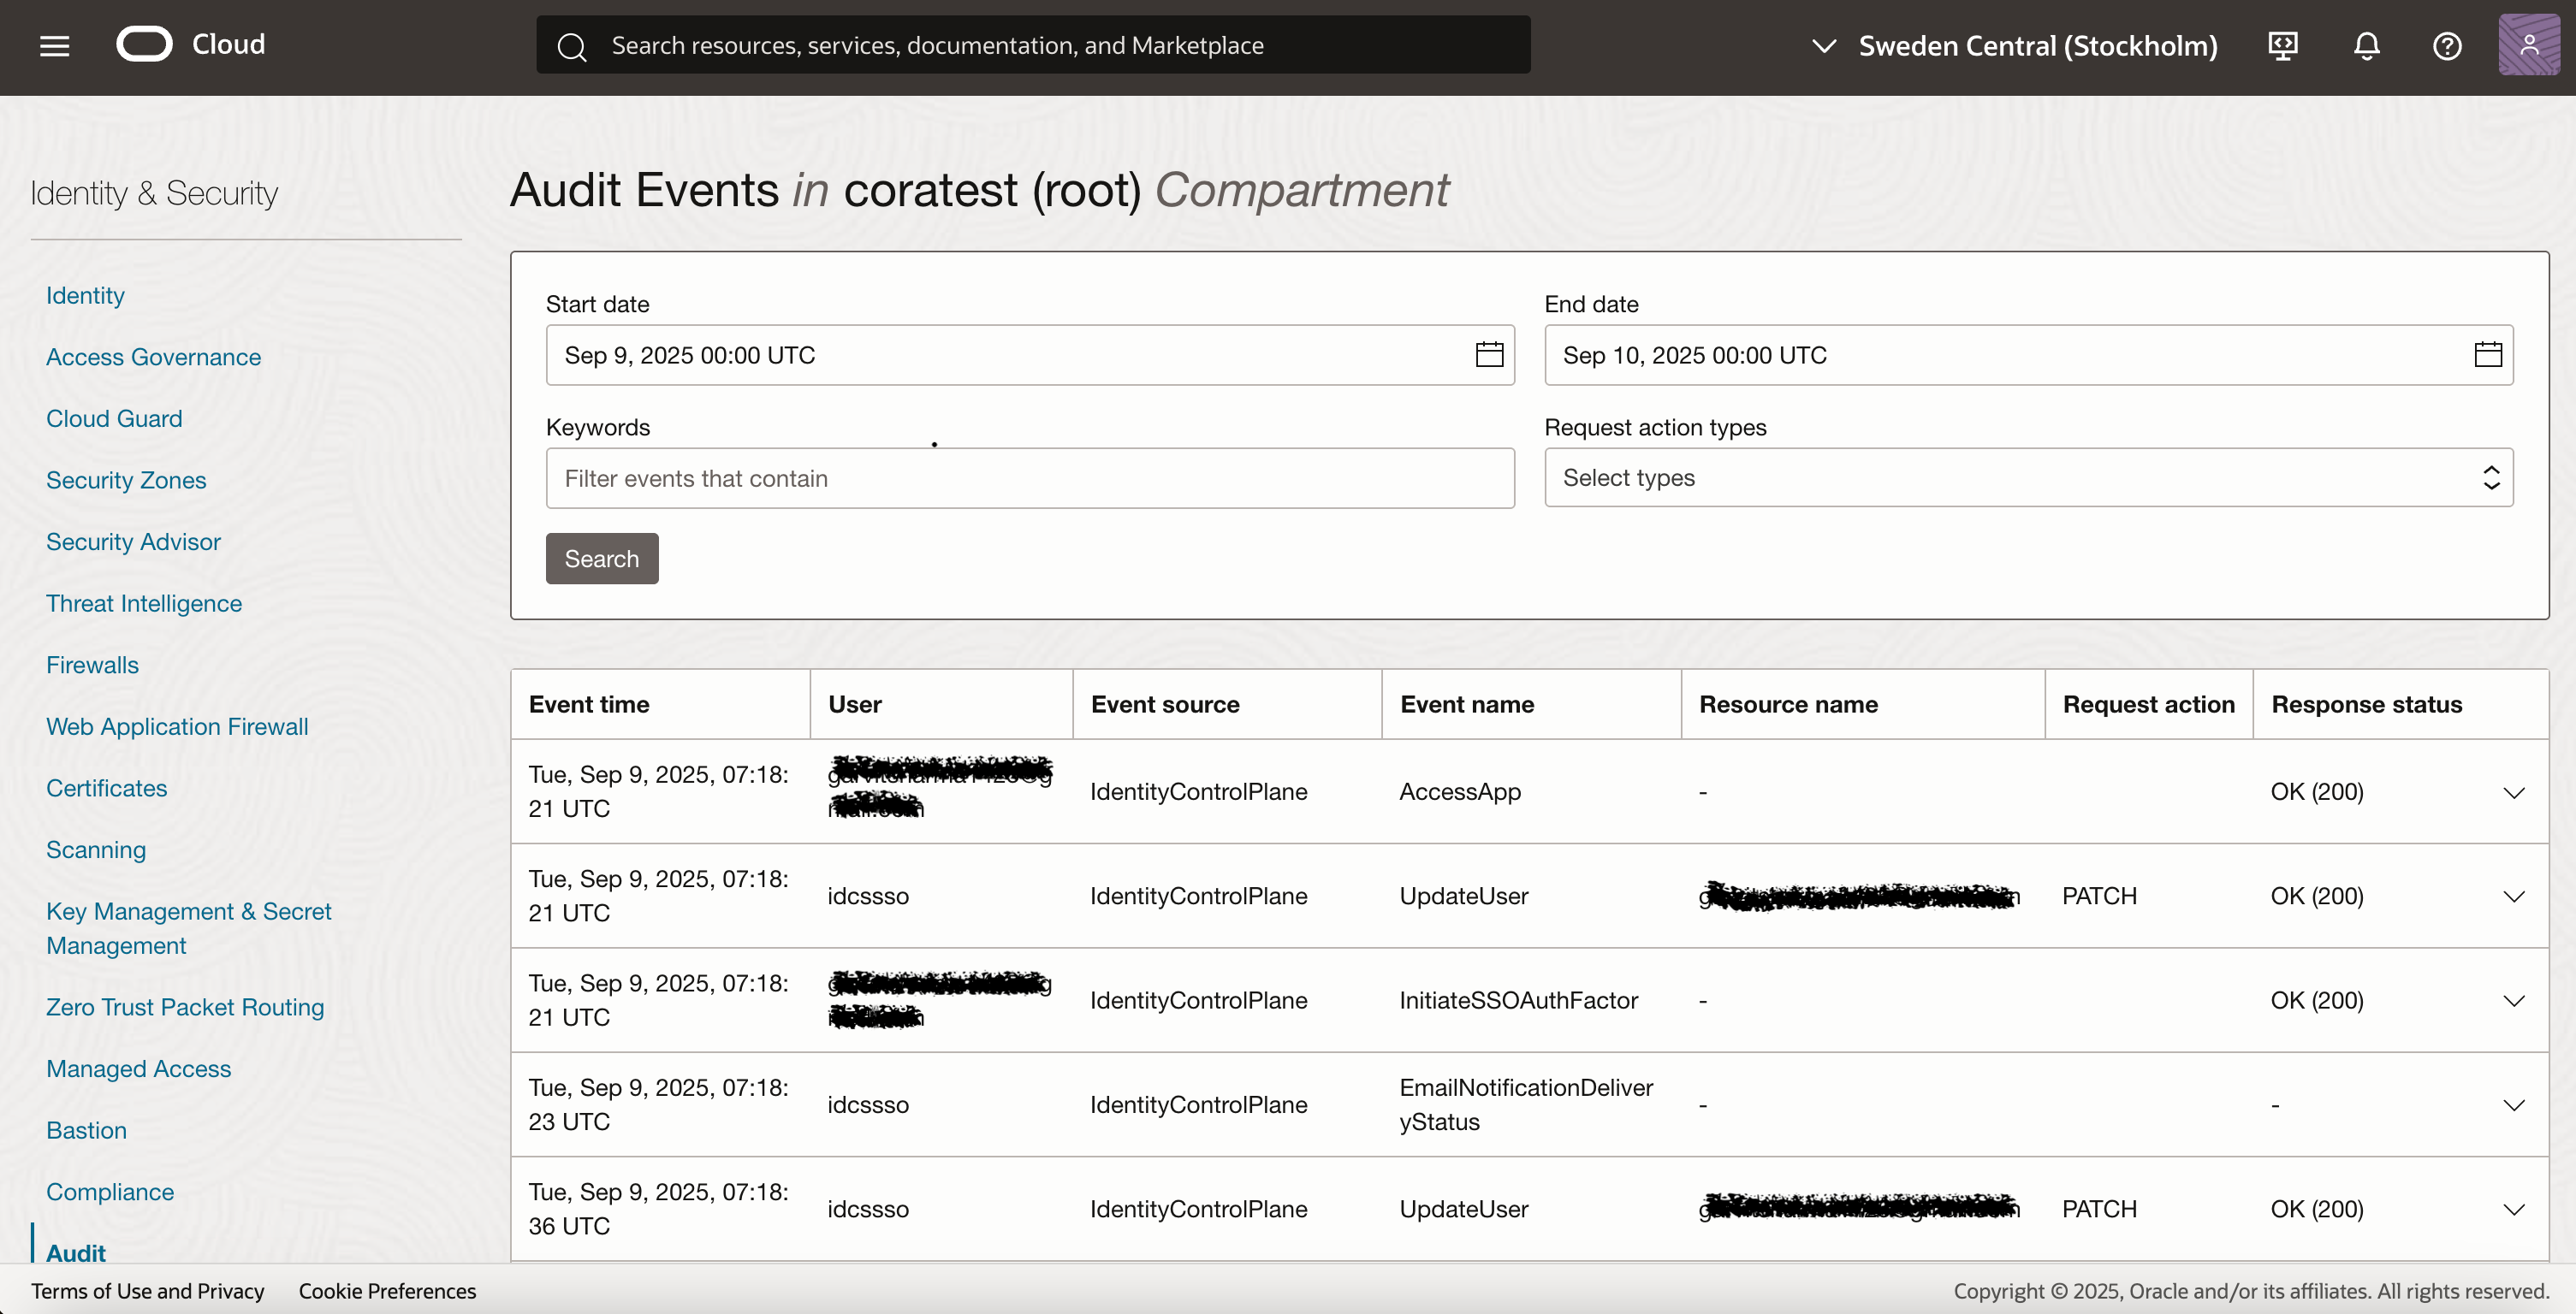Click idcssso user in EmailNotificationDeliveryStatus row
This screenshot has width=2576, height=1314.
(868, 1105)
